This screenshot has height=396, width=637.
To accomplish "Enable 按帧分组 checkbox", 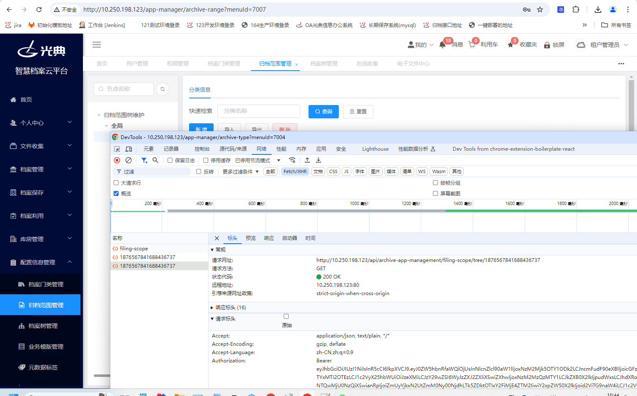I will coord(435,183).
